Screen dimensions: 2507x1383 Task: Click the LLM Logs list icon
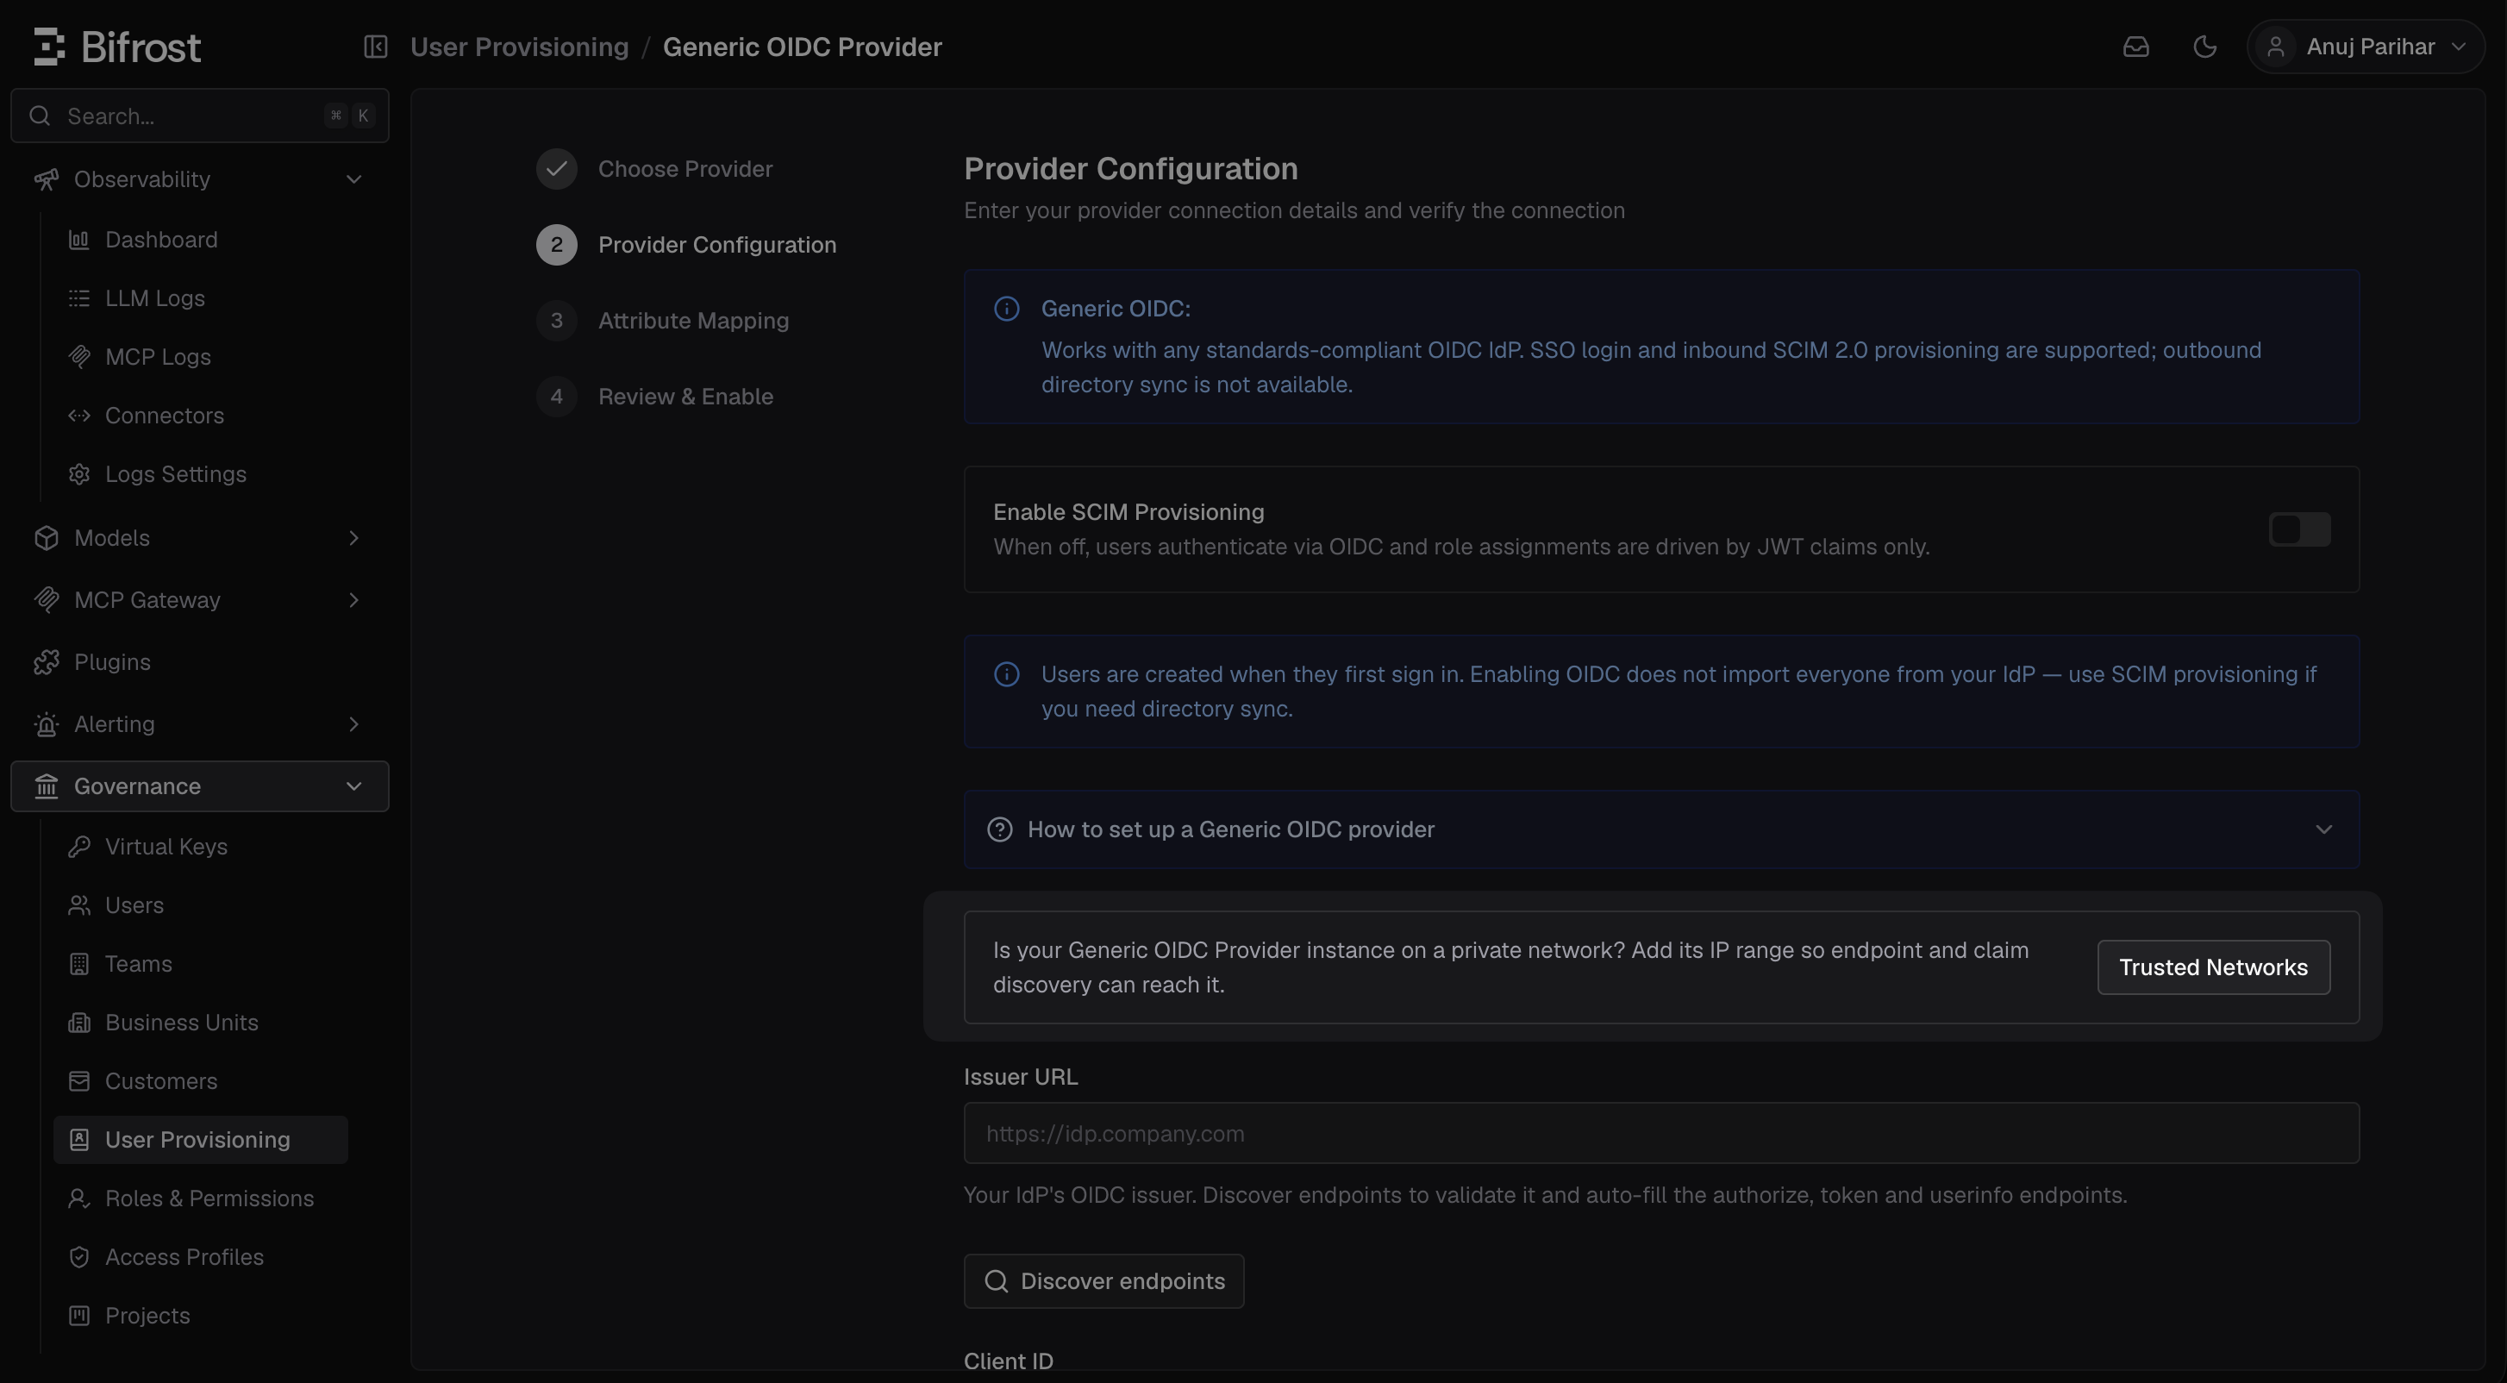(78, 297)
